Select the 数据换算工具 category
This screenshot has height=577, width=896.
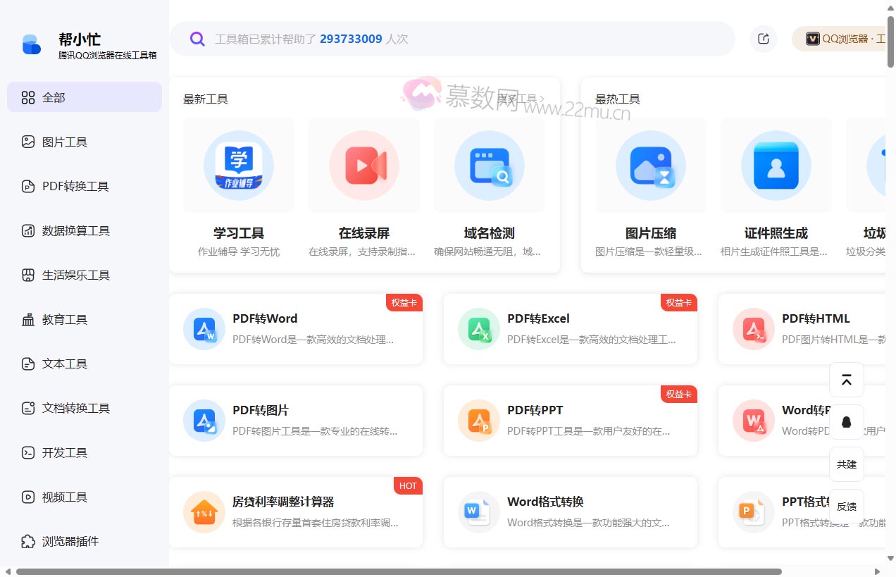point(74,230)
